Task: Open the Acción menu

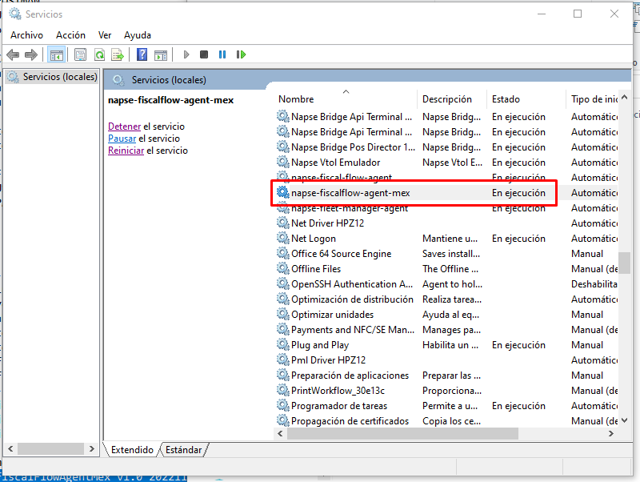Action: (x=70, y=35)
